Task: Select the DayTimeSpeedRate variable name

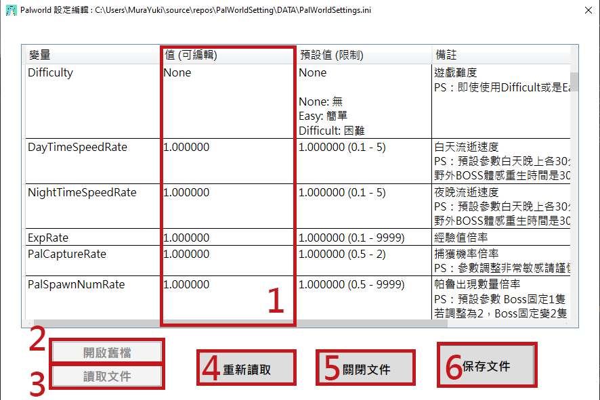Action: pos(77,148)
